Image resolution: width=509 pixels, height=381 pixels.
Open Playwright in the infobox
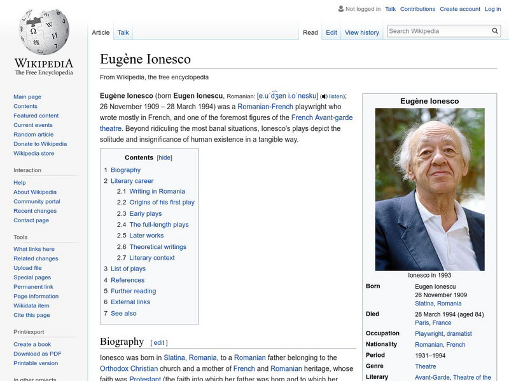click(429, 334)
